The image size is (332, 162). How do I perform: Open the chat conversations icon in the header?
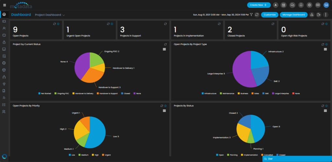292,5
